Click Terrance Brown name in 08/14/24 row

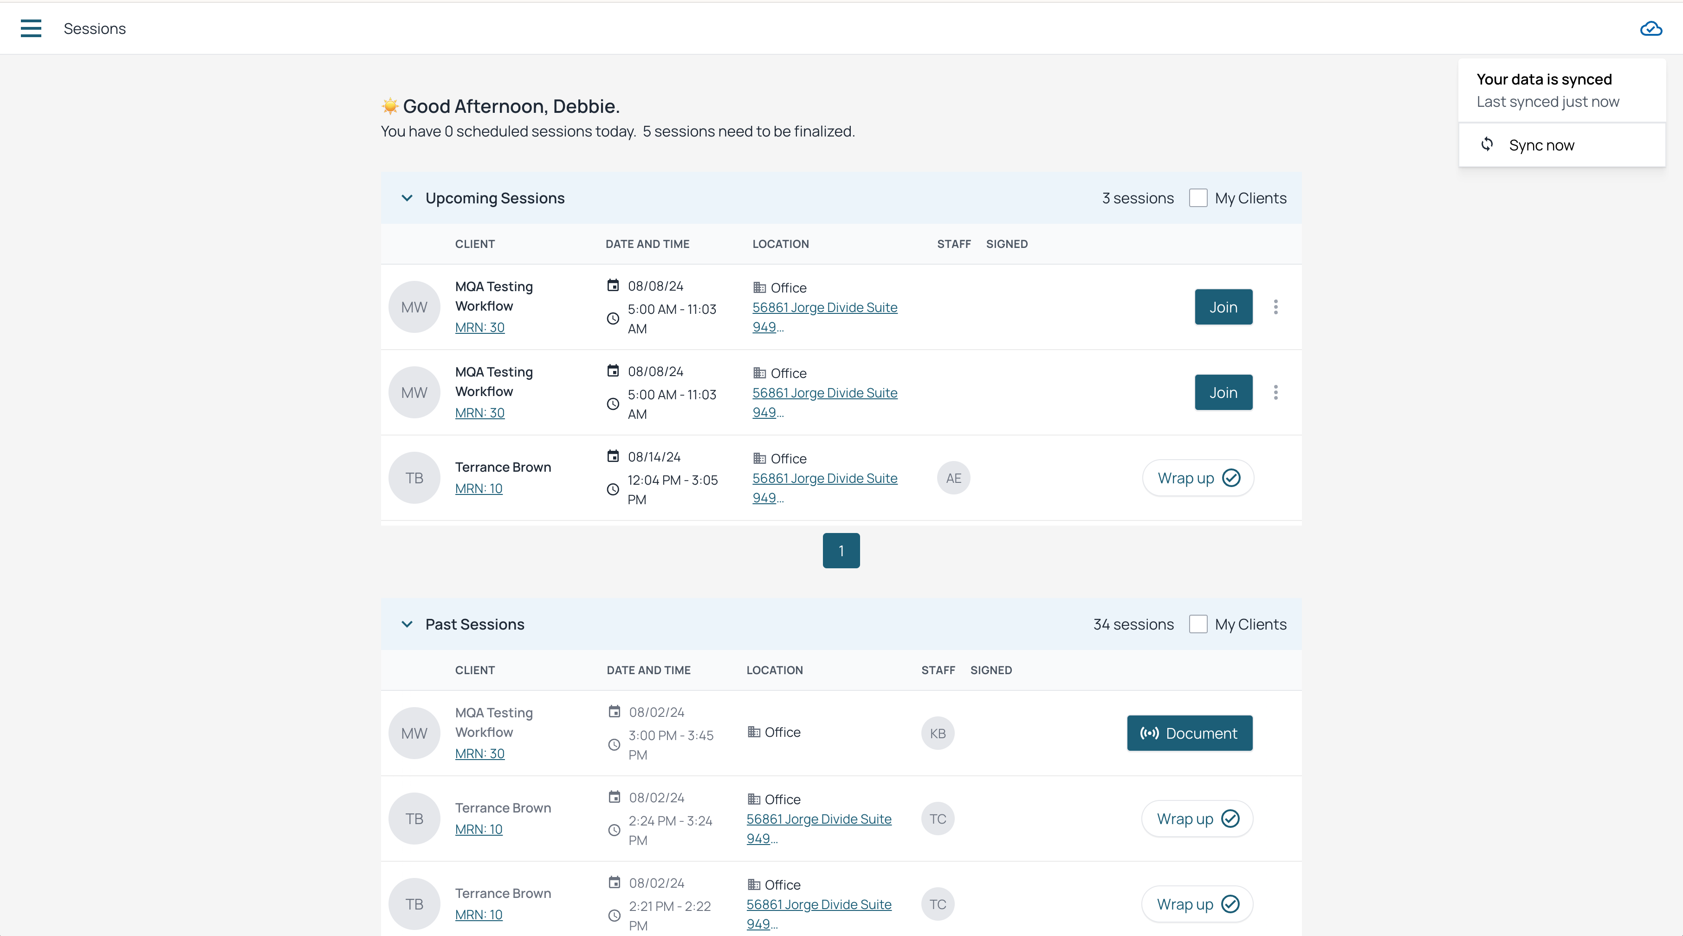tap(503, 468)
